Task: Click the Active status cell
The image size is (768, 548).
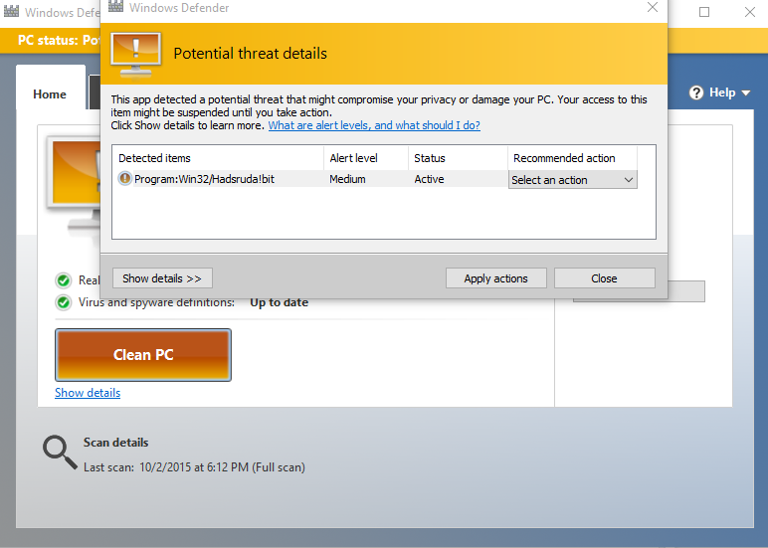Action: pos(429,179)
